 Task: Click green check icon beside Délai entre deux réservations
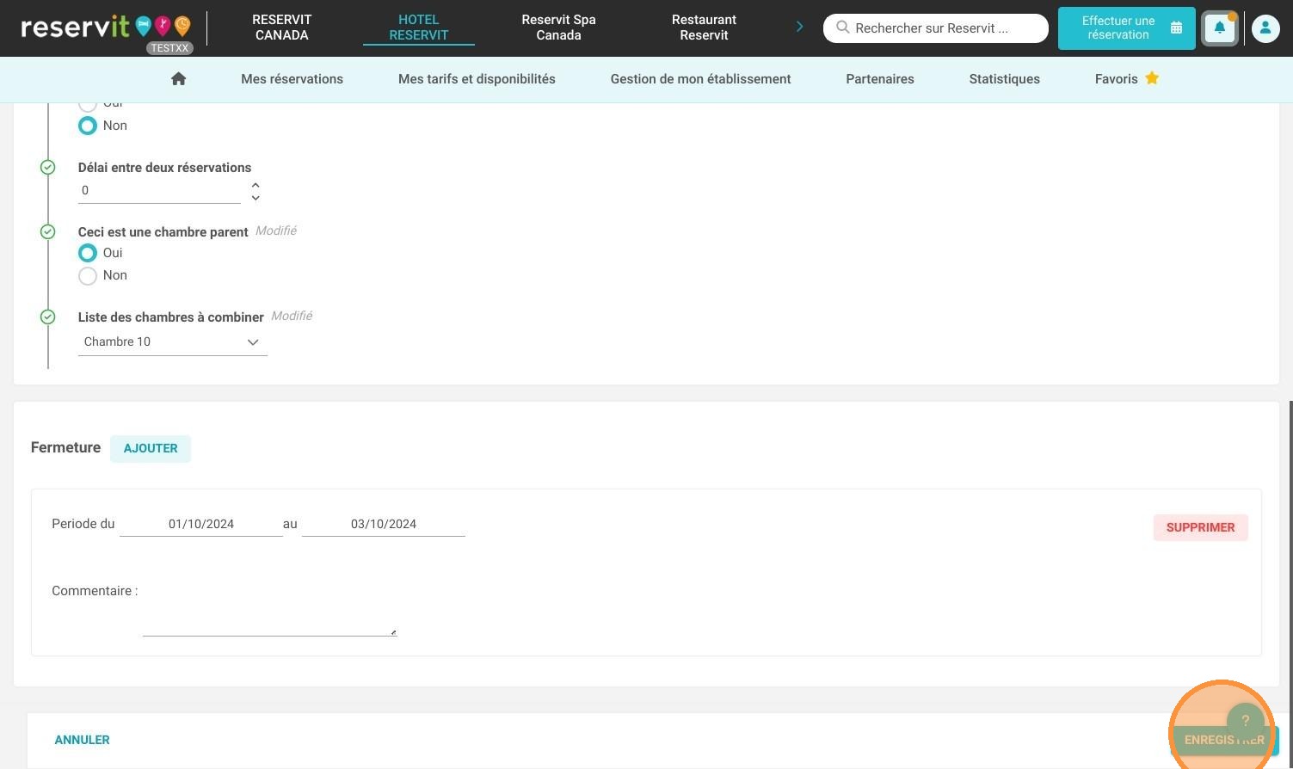coord(48,168)
